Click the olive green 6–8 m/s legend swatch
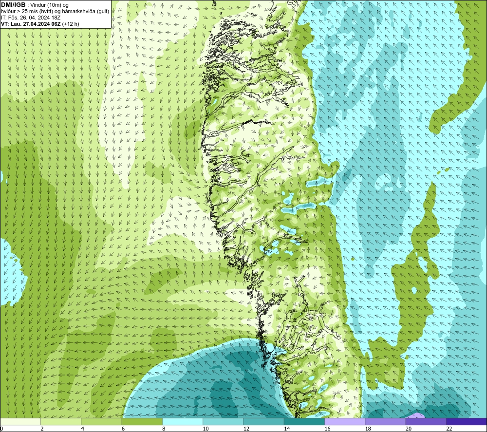 [x=142, y=421]
